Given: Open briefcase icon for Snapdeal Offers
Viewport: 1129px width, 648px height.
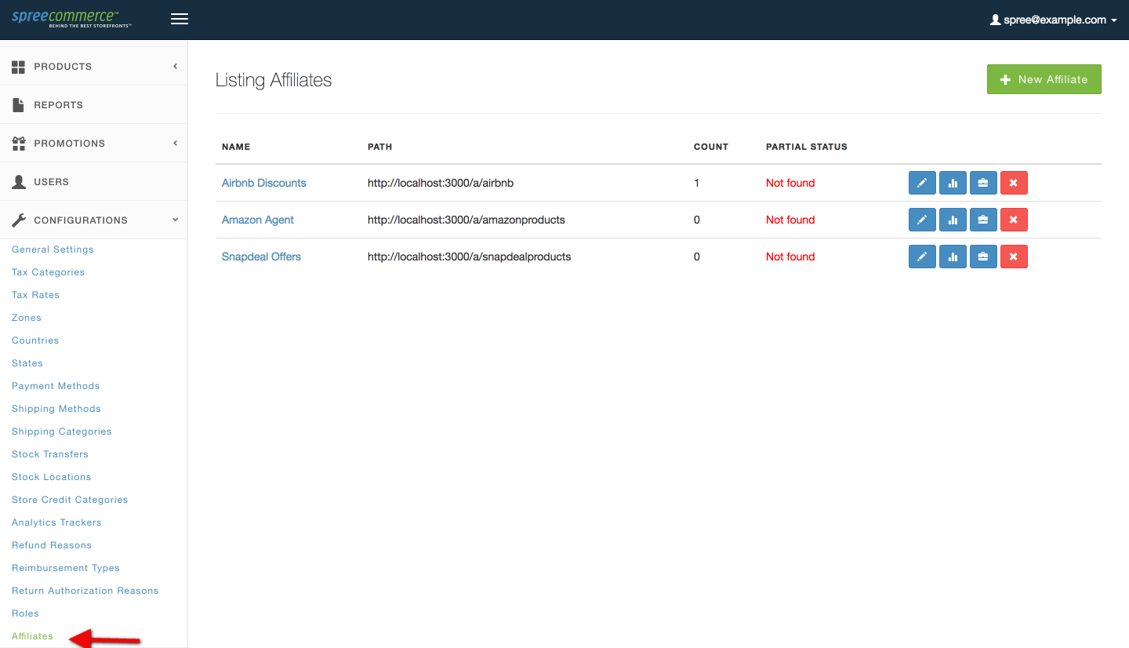Looking at the screenshot, I should pyautogui.click(x=983, y=257).
